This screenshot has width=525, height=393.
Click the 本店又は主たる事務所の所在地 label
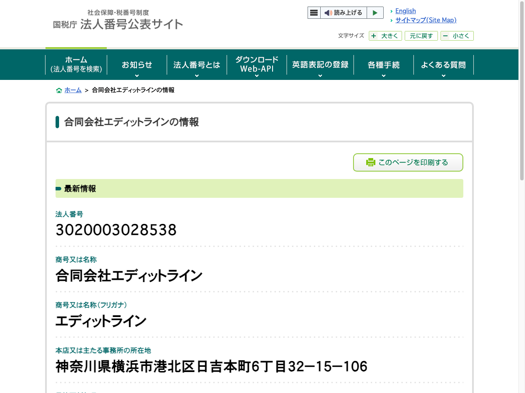[x=103, y=351]
